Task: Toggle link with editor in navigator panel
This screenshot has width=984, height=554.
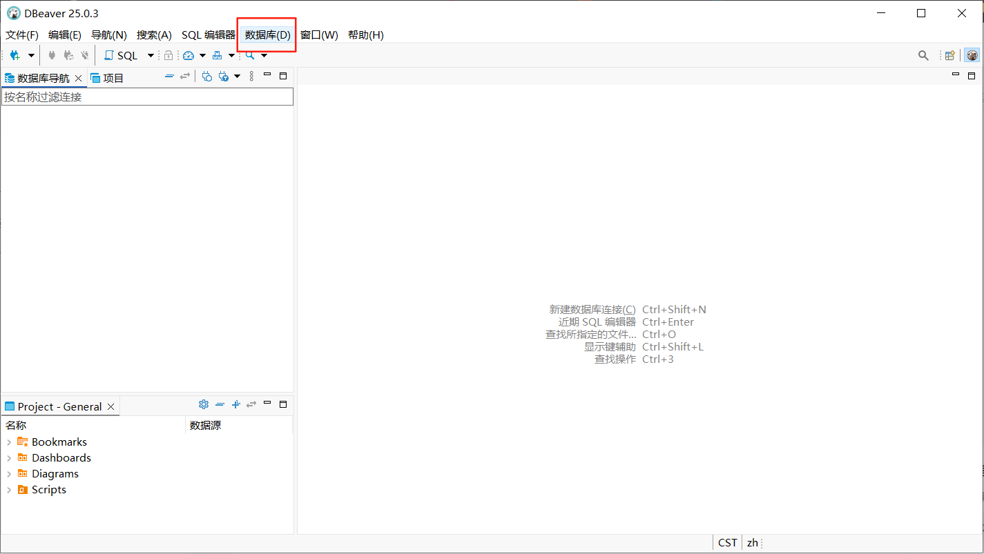Action: coord(185,76)
